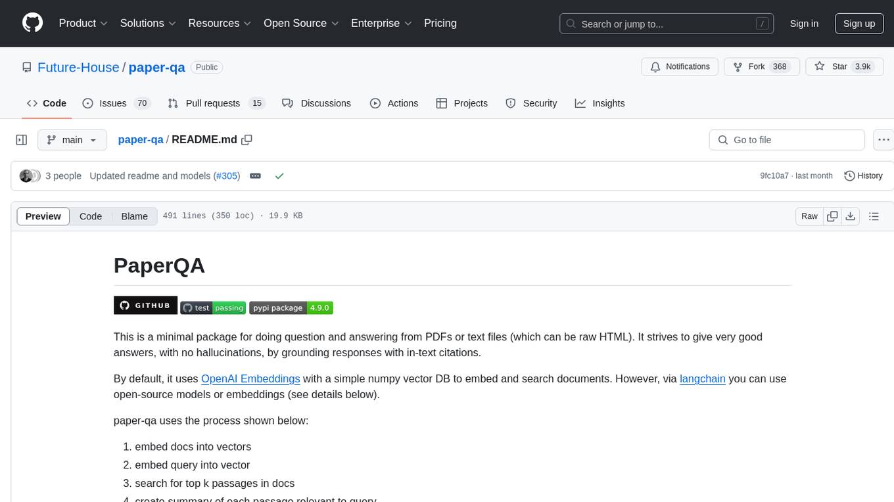Expand the Solutions menu
The image size is (894, 502).
point(148,23)
